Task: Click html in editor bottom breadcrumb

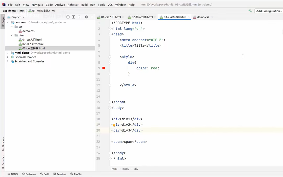Action: click(x=114, y=169)
